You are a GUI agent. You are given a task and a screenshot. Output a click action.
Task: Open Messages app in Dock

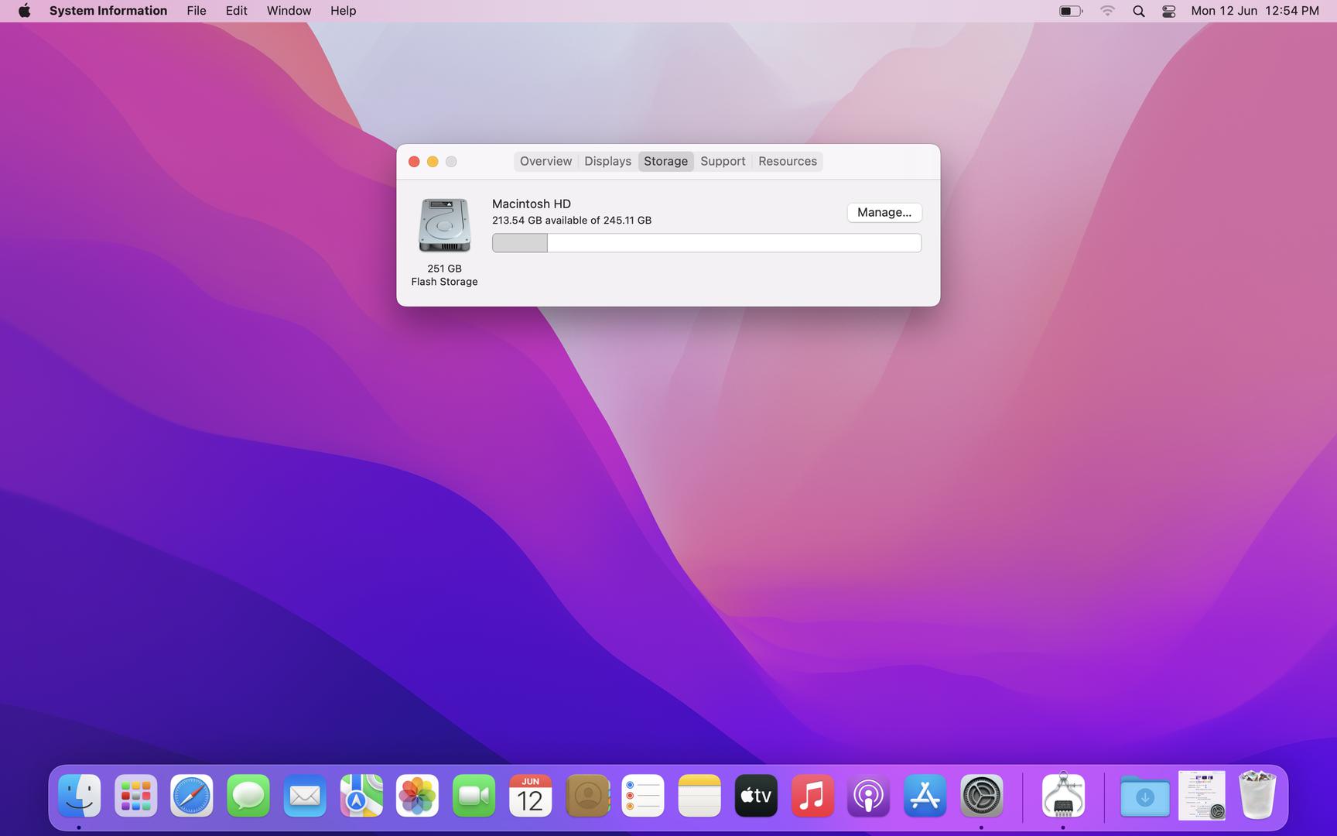[x=248, y=796]
